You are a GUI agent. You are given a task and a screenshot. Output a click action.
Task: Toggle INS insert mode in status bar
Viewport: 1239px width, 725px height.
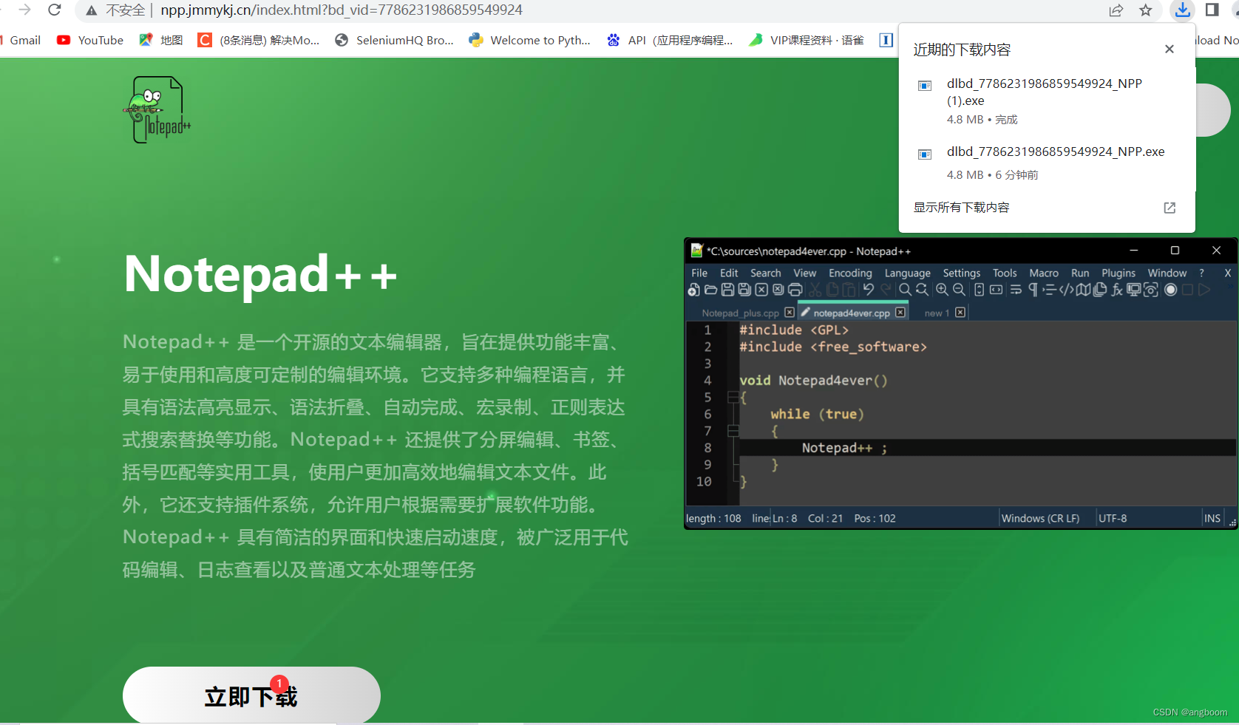(x=1212, y=518)
